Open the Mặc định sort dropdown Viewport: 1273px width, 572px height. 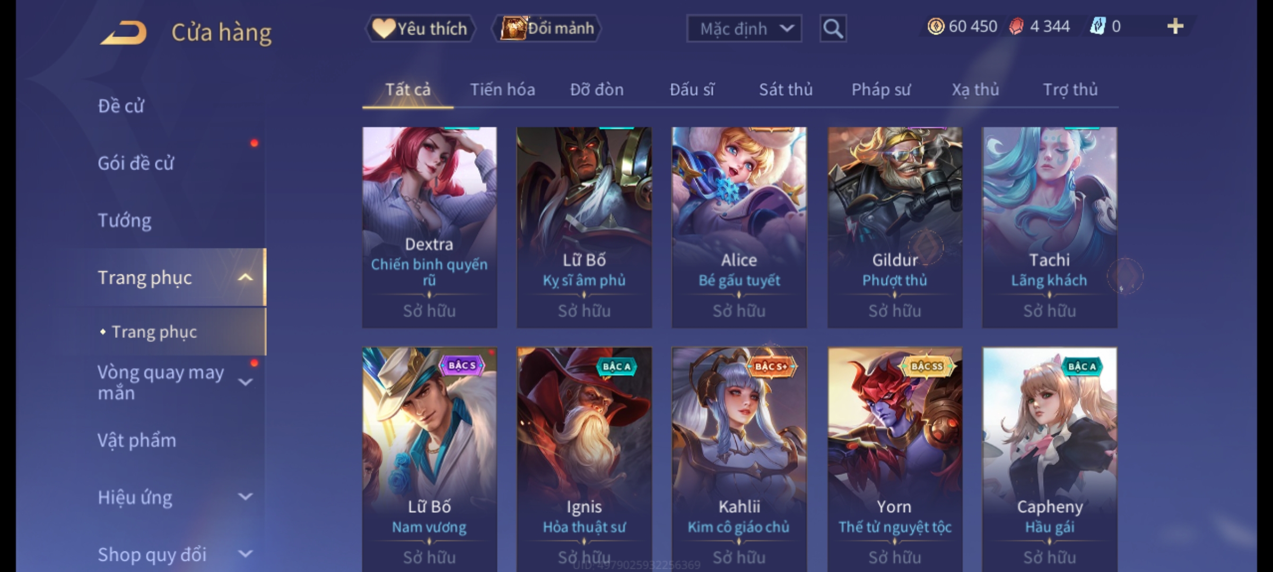tap(744, 29)
